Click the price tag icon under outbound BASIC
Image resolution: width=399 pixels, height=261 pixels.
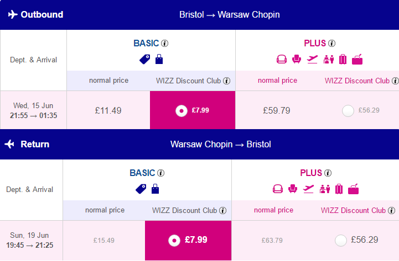click(x=144, y=60)
